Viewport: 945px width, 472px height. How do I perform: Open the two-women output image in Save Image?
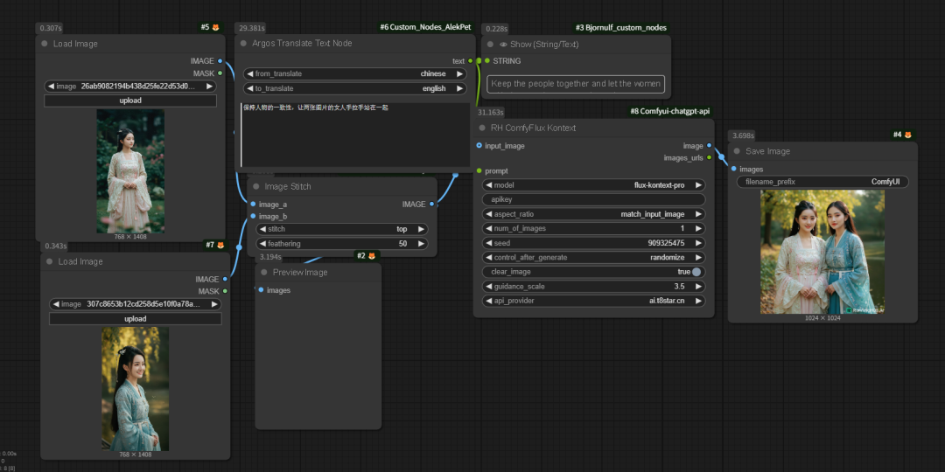pos(822,252)
